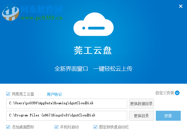187x140 pixels.
Task: Toggle the 添加桌面图标 checkbox
Action: click(8, 127)
